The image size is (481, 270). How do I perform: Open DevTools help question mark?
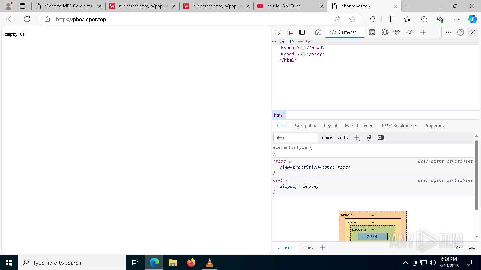tap(461, 32)
